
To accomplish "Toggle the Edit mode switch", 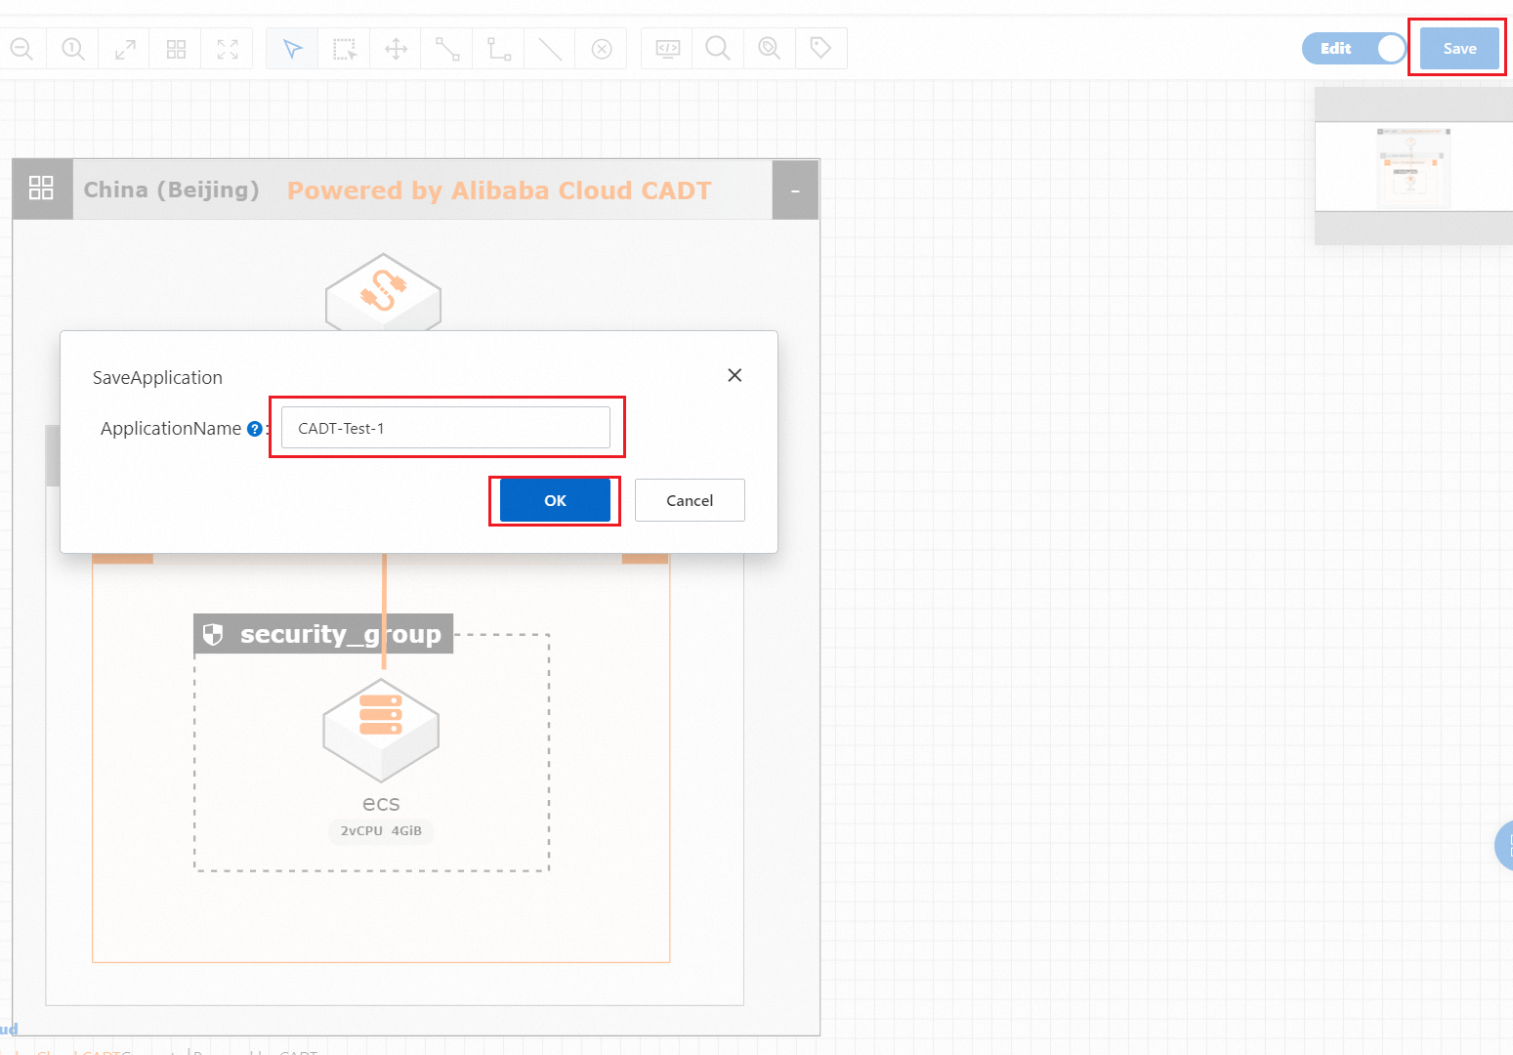I will click(x=1354, y=48).
